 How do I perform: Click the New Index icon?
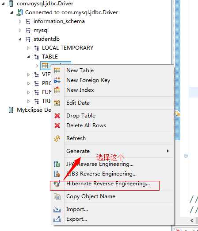57,90
